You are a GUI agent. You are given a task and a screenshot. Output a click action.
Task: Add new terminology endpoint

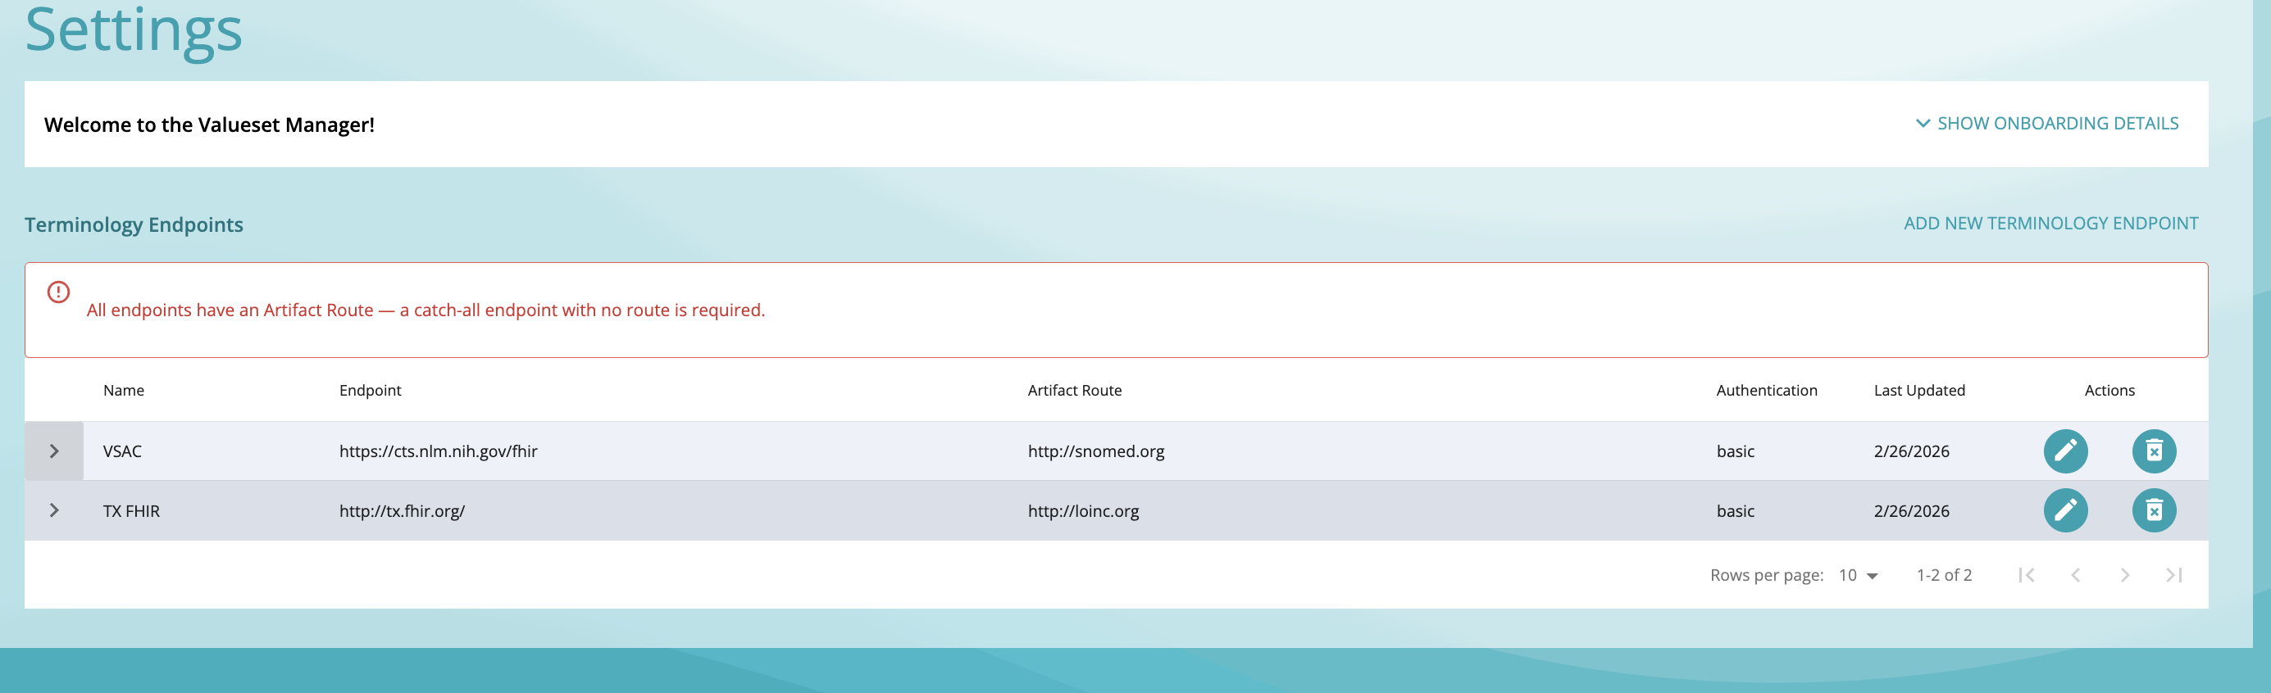tap(2050, 224)
